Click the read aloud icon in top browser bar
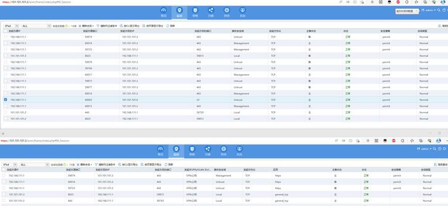The width and height of the screenshot is (448, 206). pyautogui.click(x=341, y=2)
